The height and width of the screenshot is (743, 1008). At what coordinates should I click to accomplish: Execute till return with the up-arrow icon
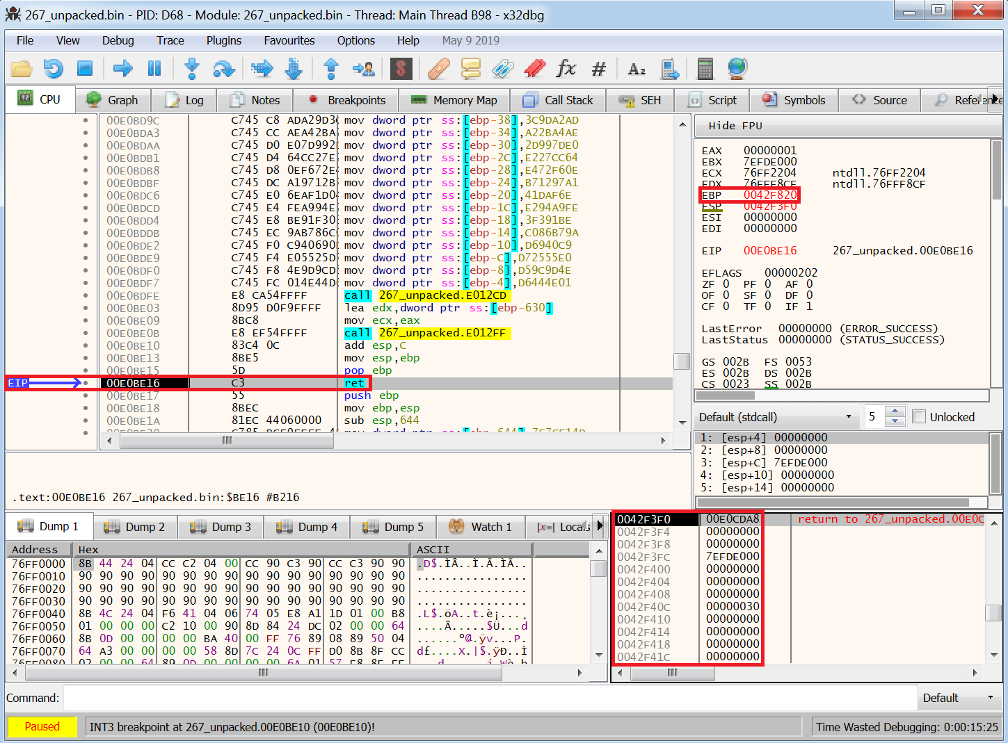click(x=331, y=68)
